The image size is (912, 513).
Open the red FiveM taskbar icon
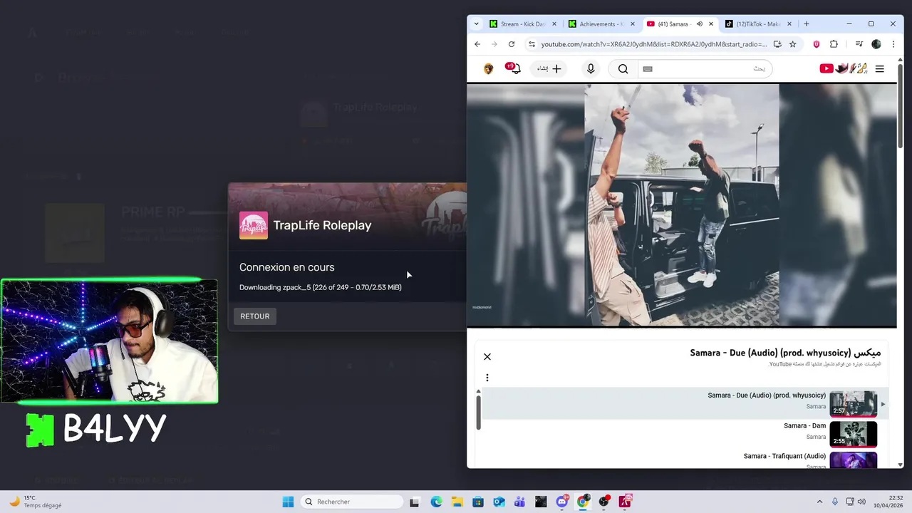[x=626, y=502]
